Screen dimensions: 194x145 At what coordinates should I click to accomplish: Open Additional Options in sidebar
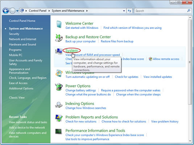pyautogui.click(x=21, y=89)
